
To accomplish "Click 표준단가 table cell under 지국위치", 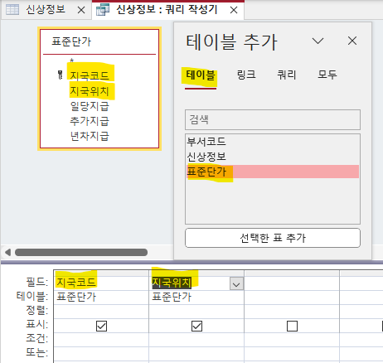I will tap(196, 298).
